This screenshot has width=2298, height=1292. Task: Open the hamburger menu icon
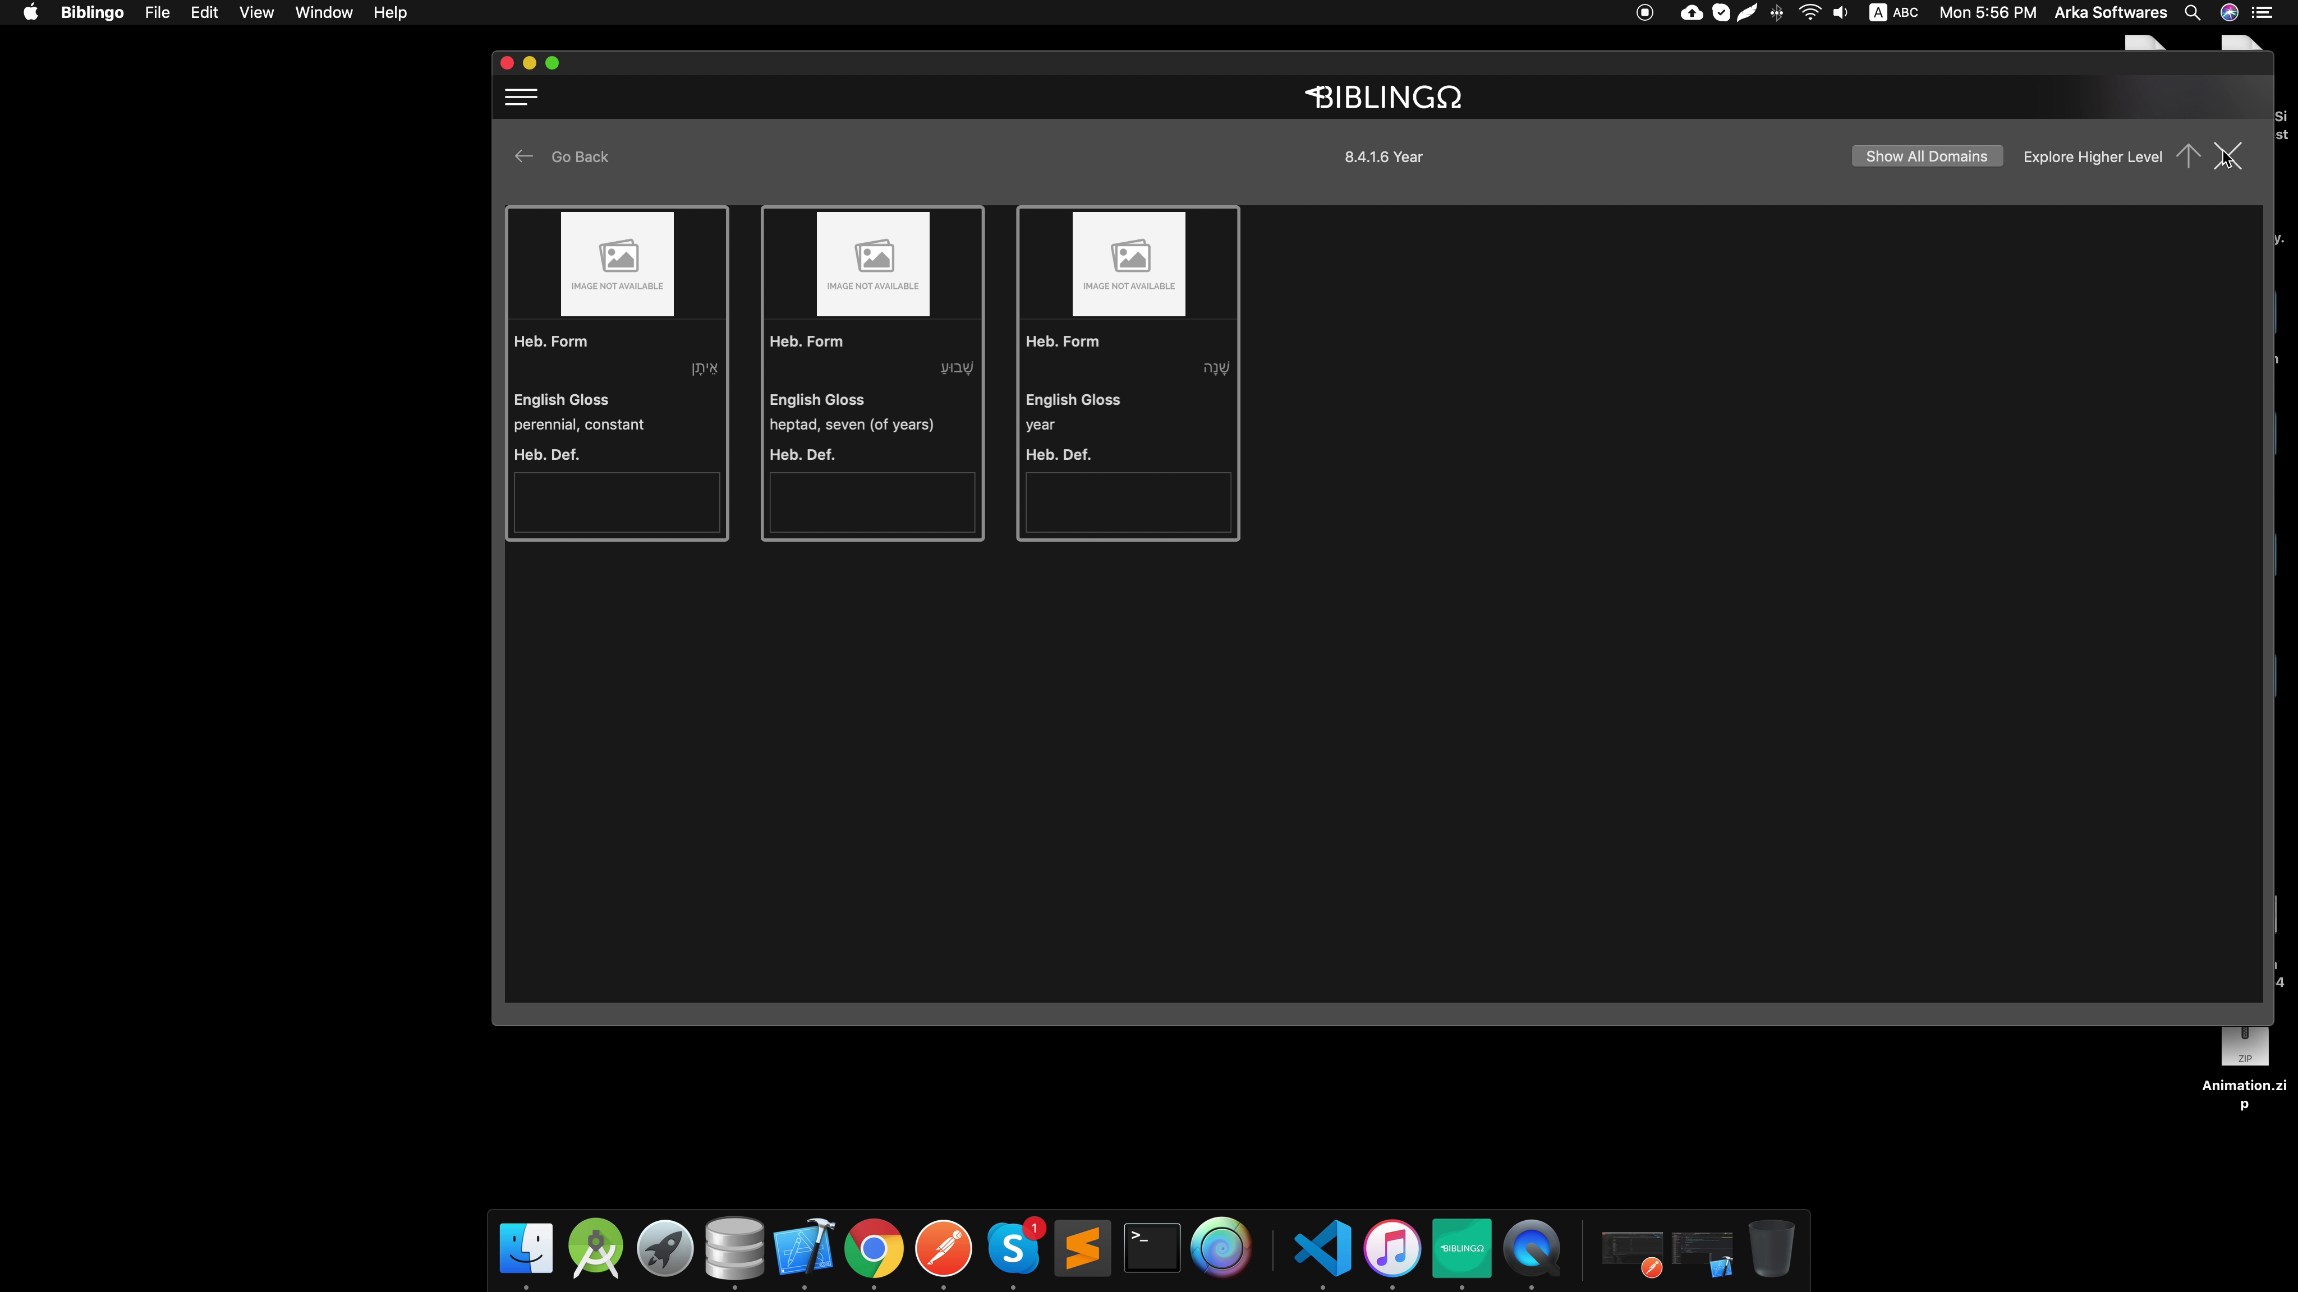(521, 96)
